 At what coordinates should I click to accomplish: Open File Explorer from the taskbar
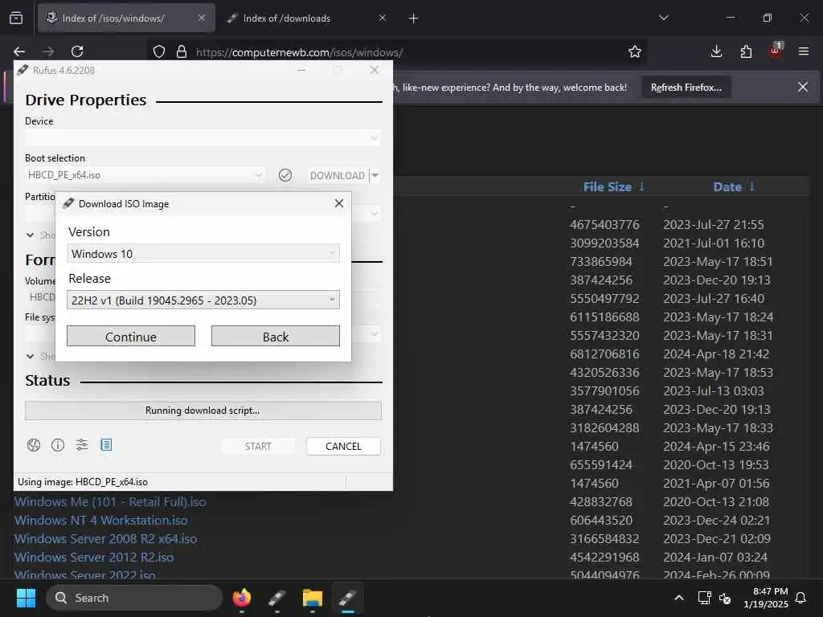click(313, 598)
